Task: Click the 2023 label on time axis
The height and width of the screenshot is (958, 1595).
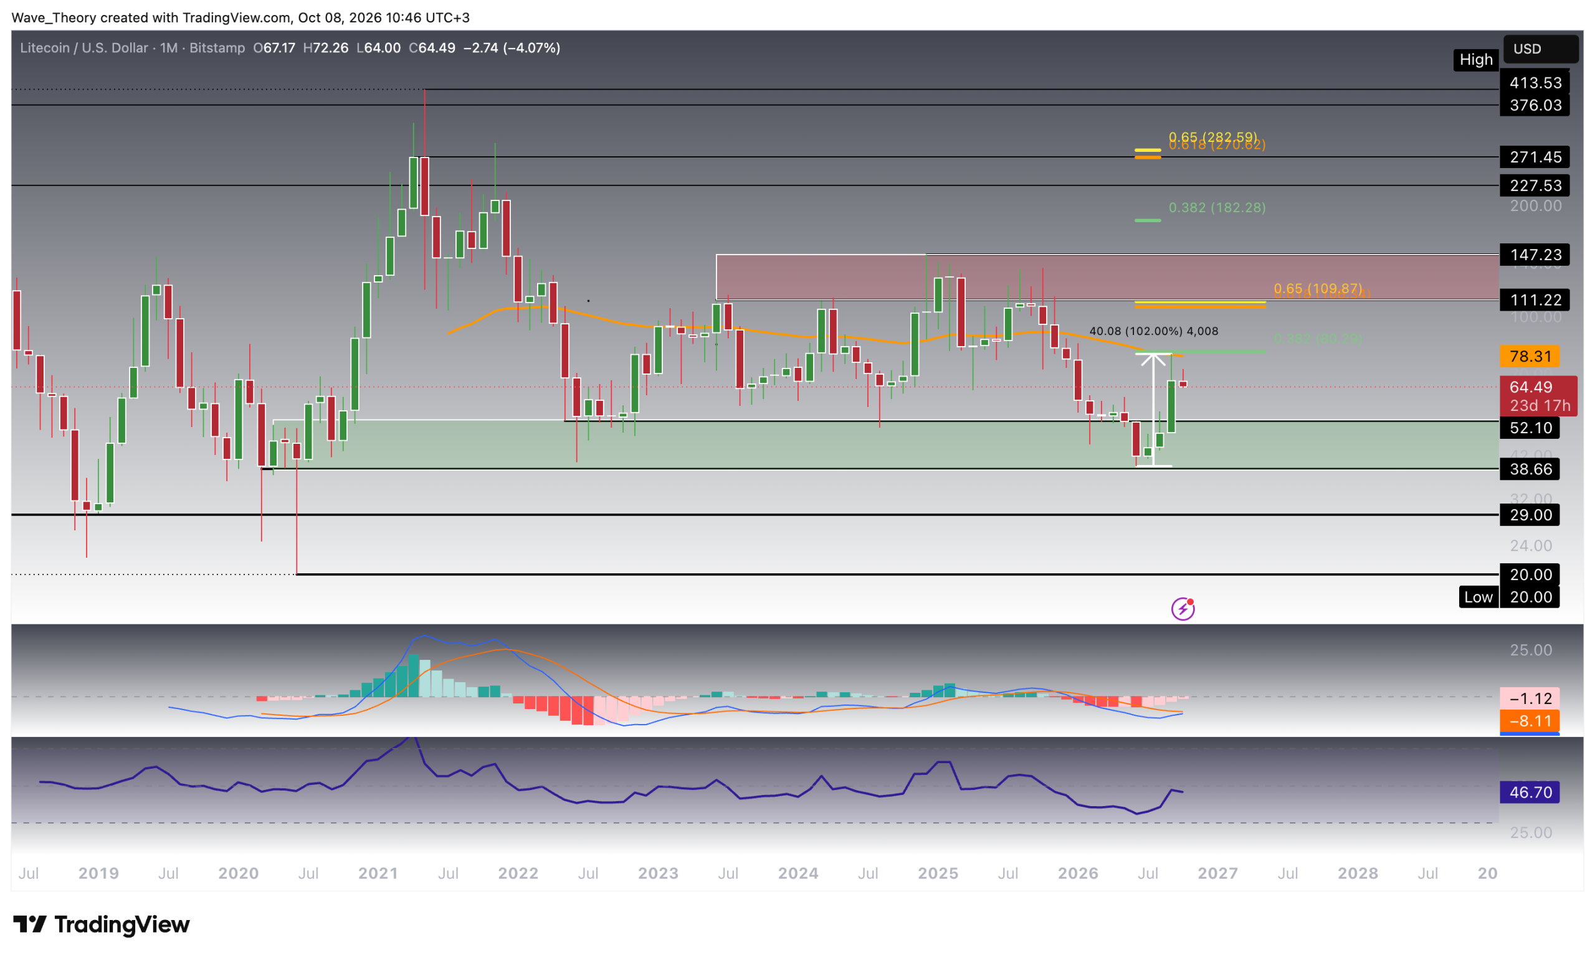Action: [x=658, y=873]
